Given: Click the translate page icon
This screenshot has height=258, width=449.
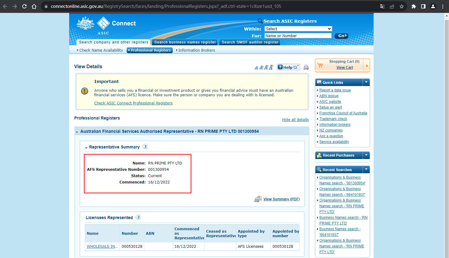Looking at the screenshot, I should (x=382, y=6).
